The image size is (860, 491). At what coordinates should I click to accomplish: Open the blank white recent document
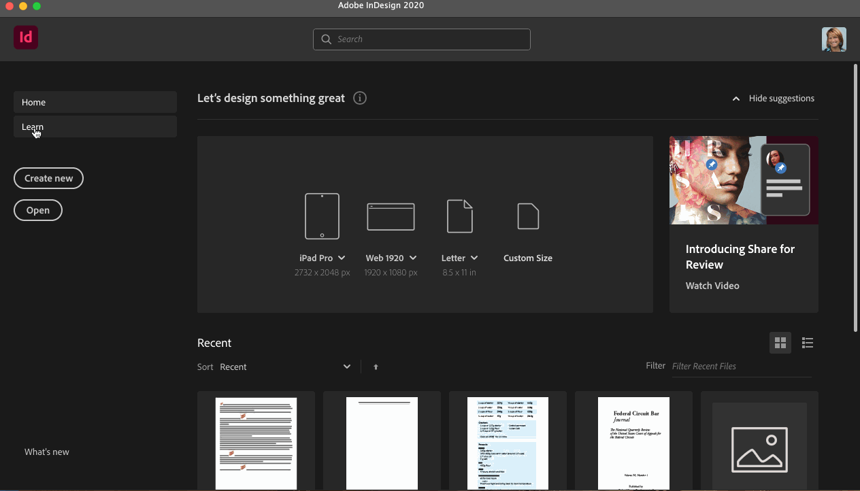pos(382,442)
